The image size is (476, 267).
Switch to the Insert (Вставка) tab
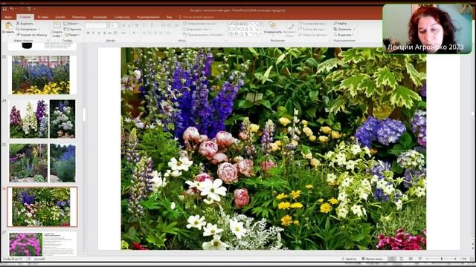[x=43, y=17]
